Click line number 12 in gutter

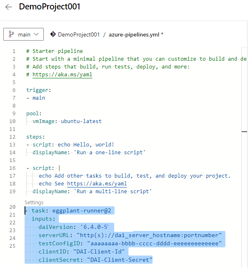[12, 137]
